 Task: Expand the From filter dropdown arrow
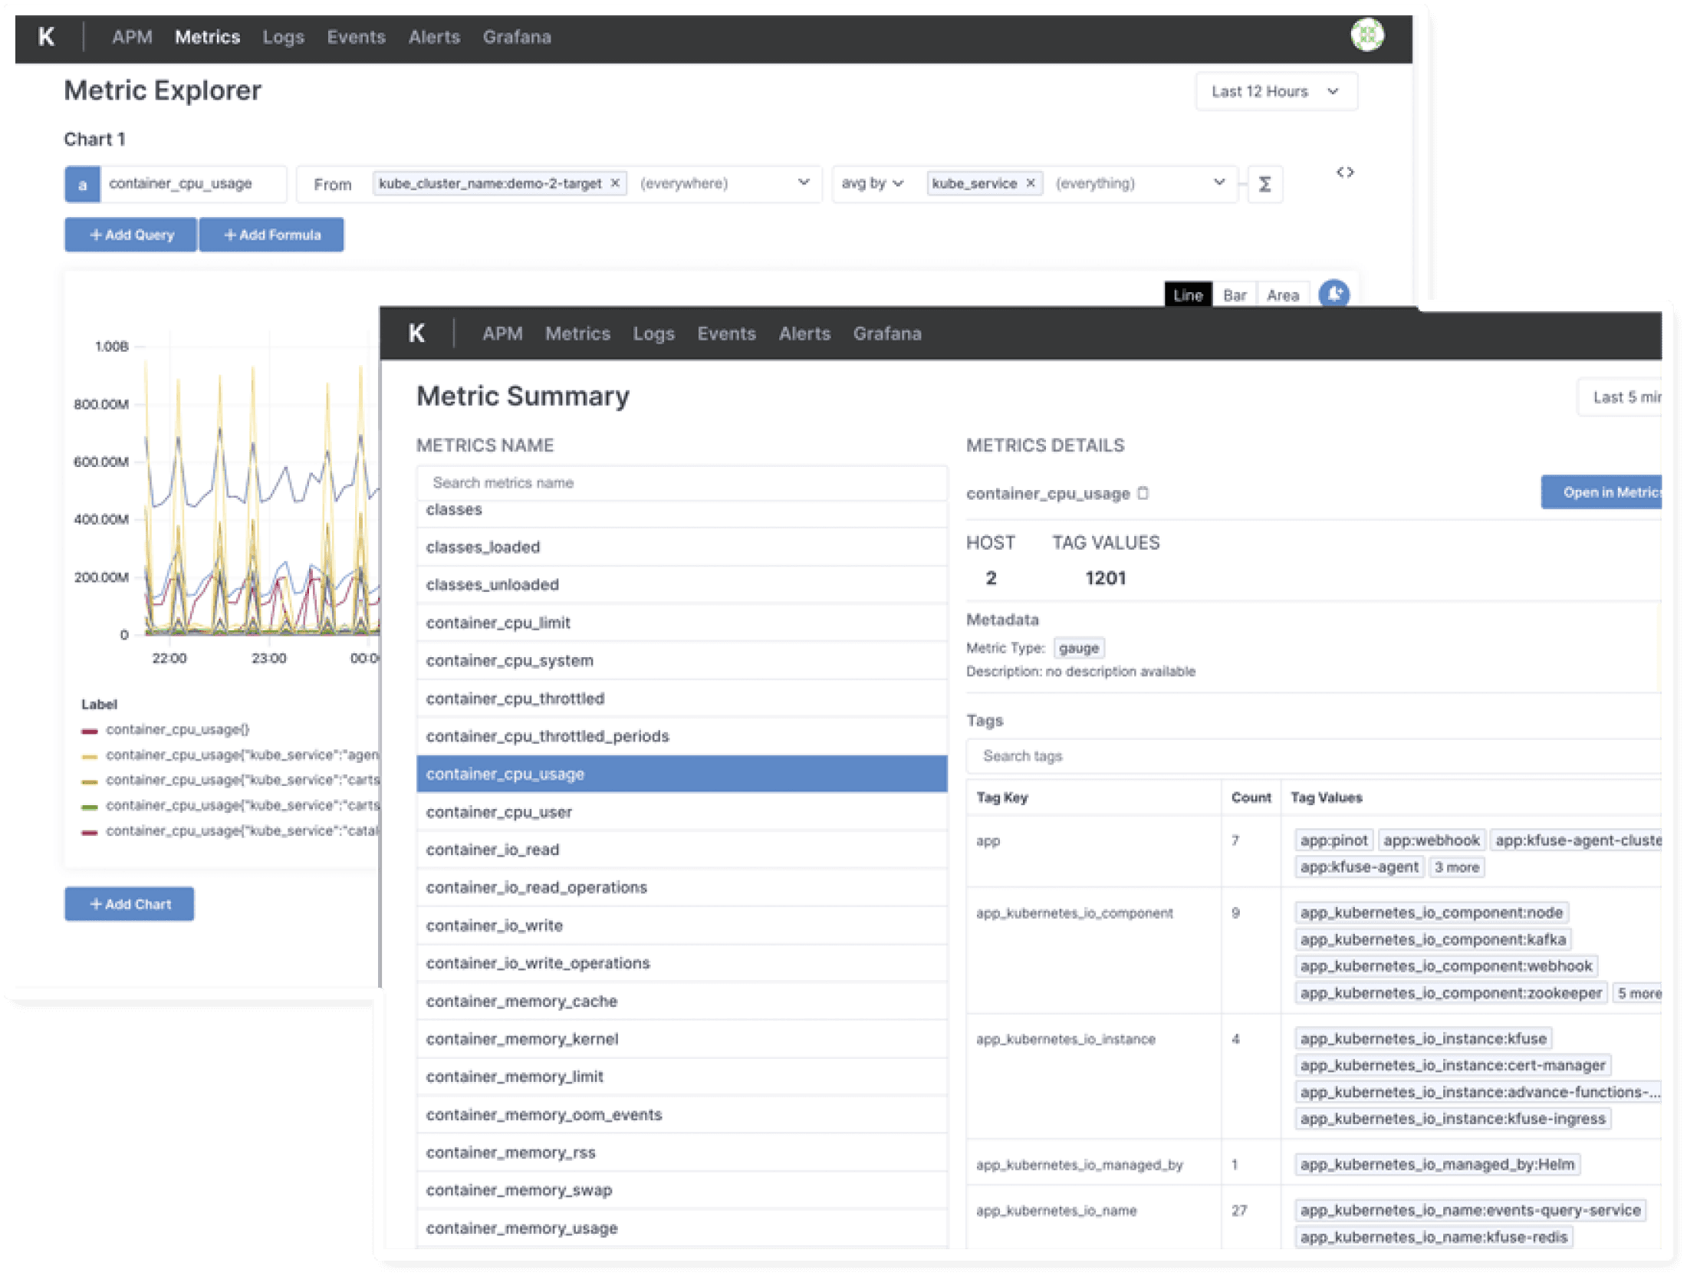click(x=804, y=183)
